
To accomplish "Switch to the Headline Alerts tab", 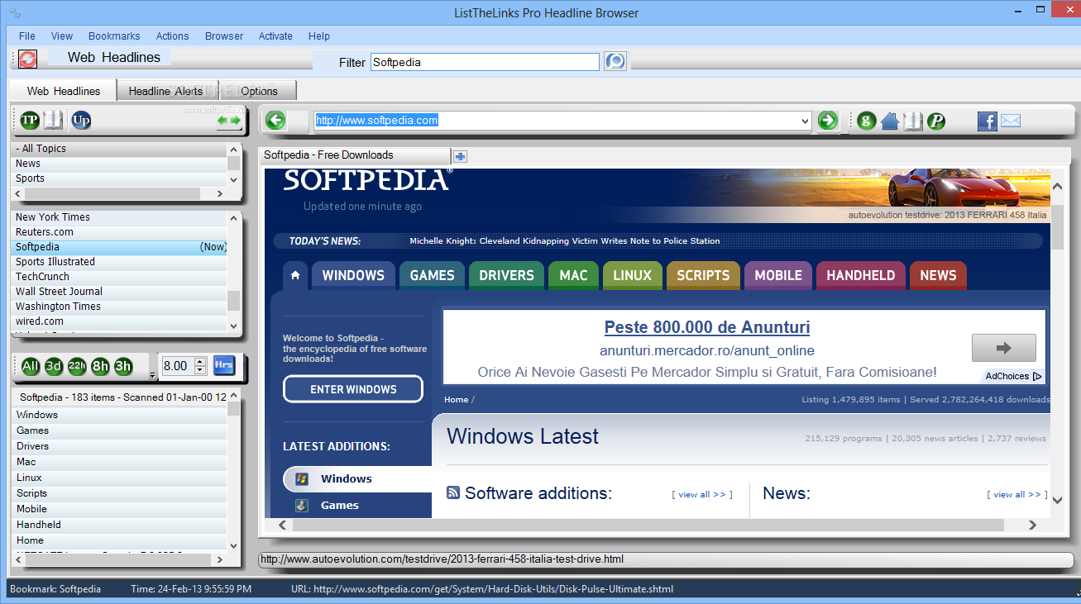I will [165, 91].
